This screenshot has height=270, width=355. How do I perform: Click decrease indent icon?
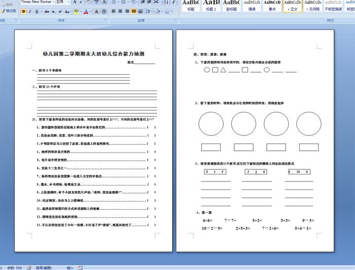[143, 2]
